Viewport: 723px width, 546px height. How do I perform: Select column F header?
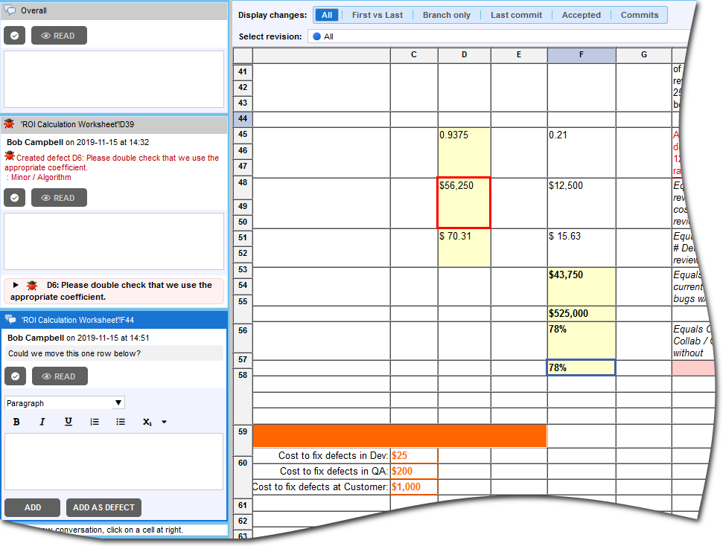click(582, 55)
